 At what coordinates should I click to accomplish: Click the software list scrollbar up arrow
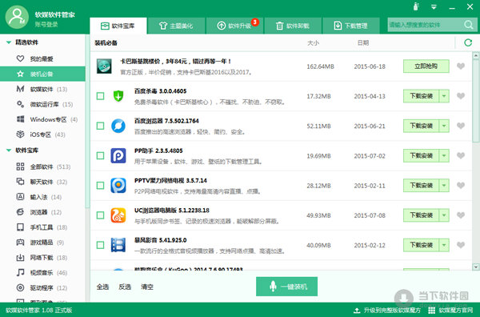[x=476, y=55]
